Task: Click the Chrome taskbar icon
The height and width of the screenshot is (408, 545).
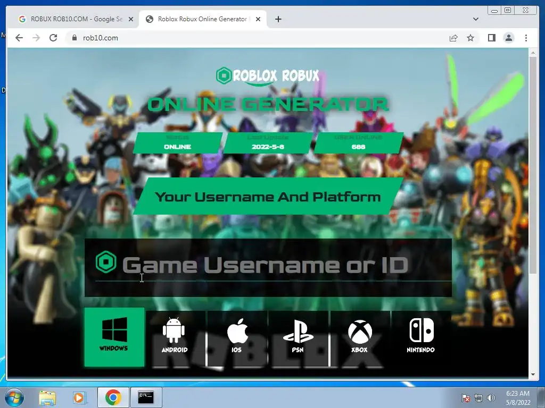Action: point(113,397)
